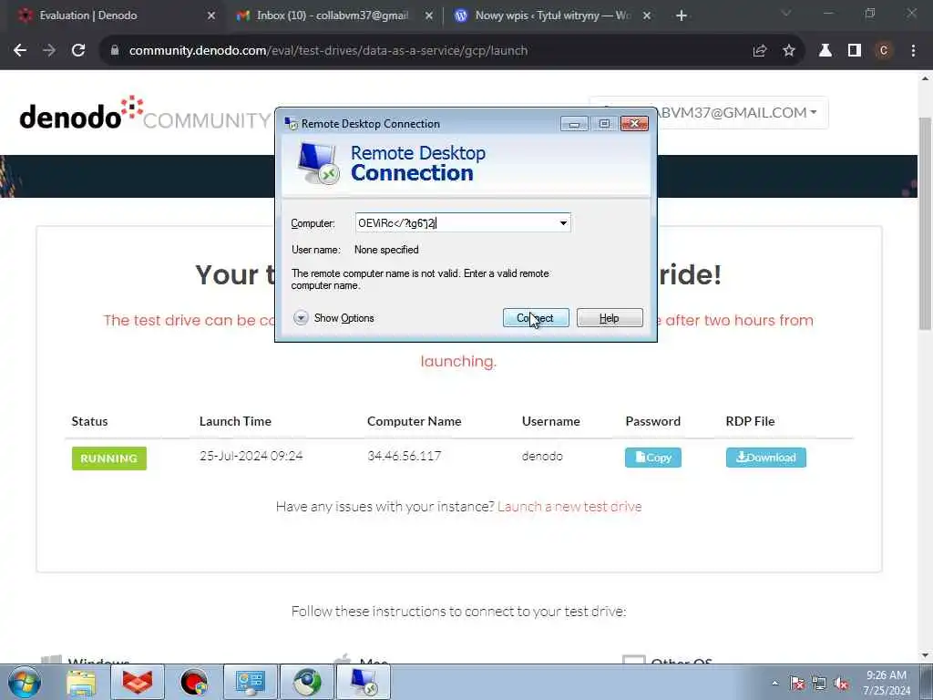Screen dimensions: 933x700
Task: Open the Chrome profile avatar C
Action: pyautogui.click(x=884, y=51)
